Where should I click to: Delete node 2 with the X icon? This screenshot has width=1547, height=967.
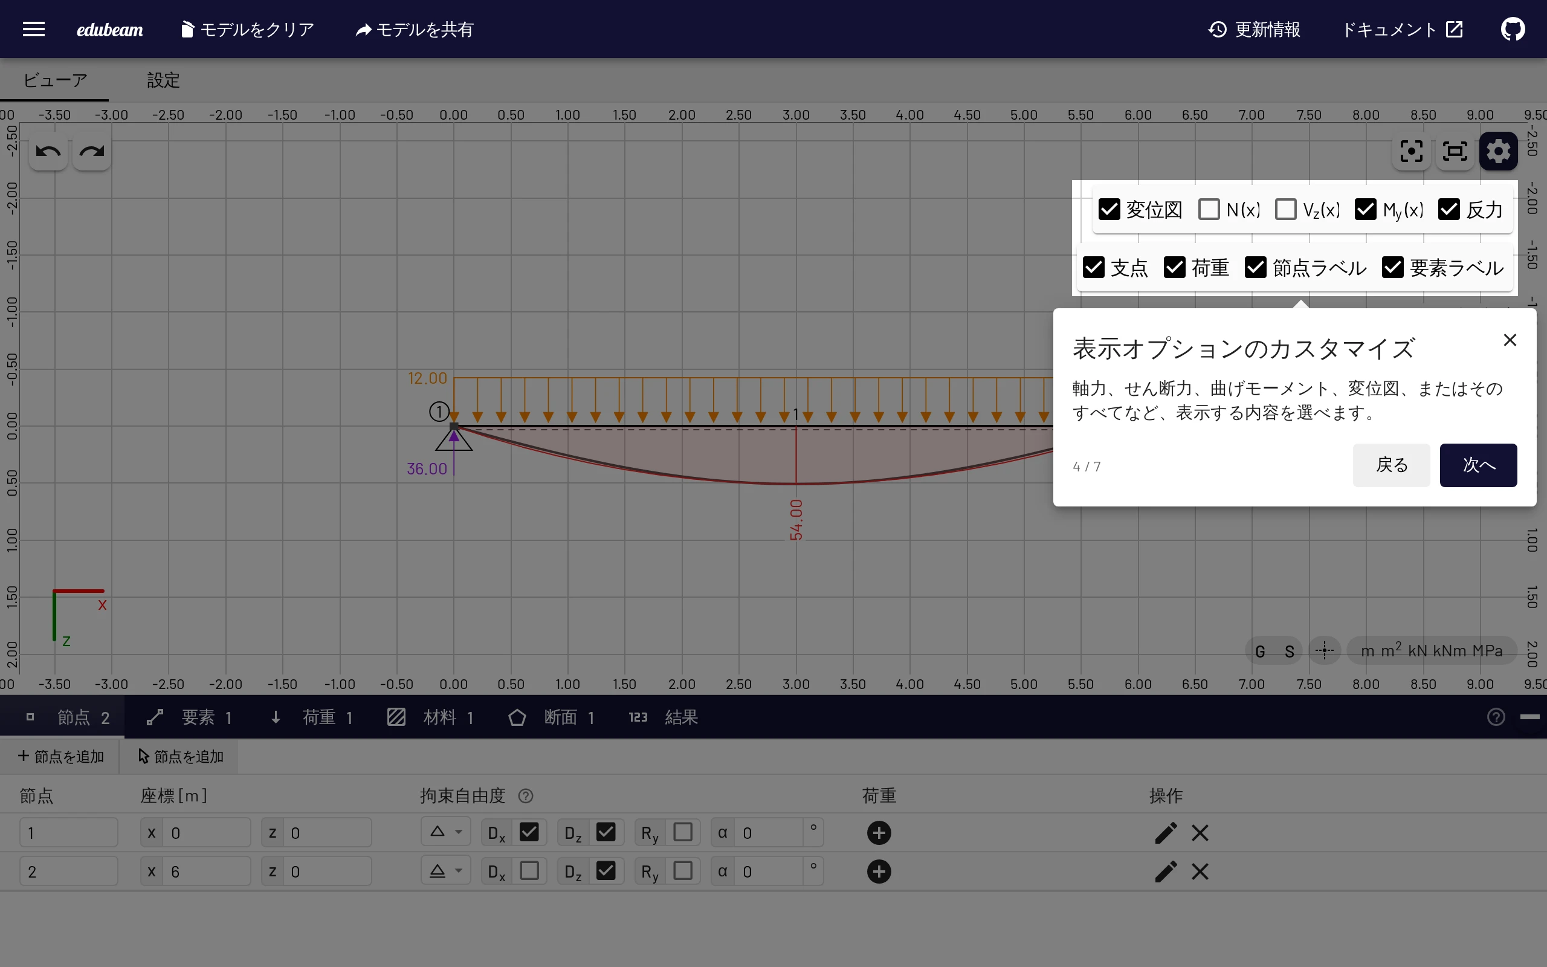coord(1200,872)
